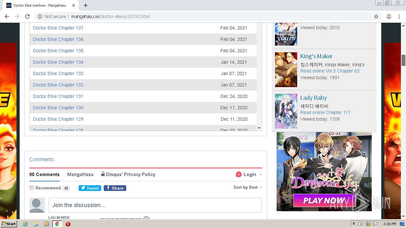Click the page scrollbar down arrow
This screenshot has height=228, width=406.
coord(403,217)
